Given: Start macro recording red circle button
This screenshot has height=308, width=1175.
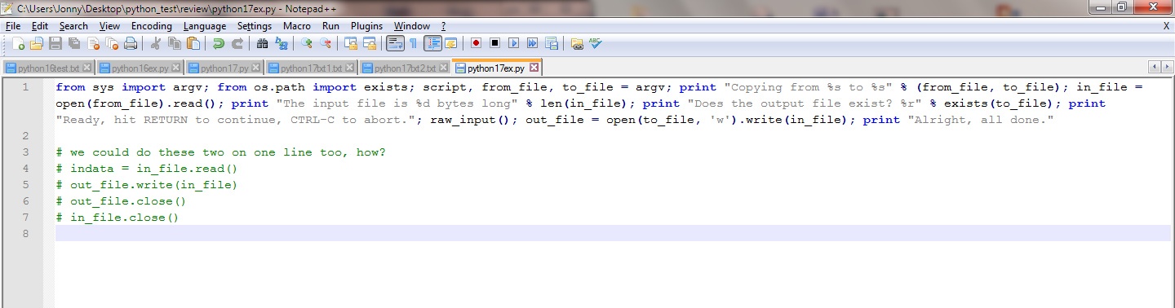Looking at the screenshot, I should pyautogui.click(x=476, y=43).
